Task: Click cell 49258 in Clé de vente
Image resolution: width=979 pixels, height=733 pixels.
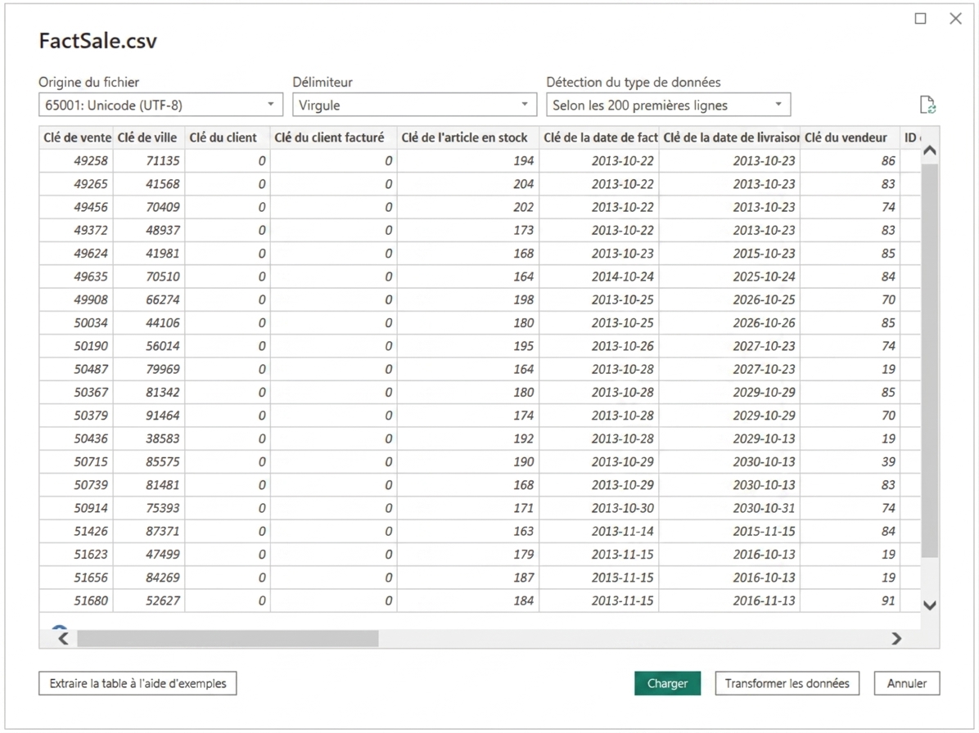Action: tap(76, 160)
